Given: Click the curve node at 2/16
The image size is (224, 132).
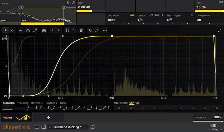Looking at the screenshot, I should coord(112,36).
